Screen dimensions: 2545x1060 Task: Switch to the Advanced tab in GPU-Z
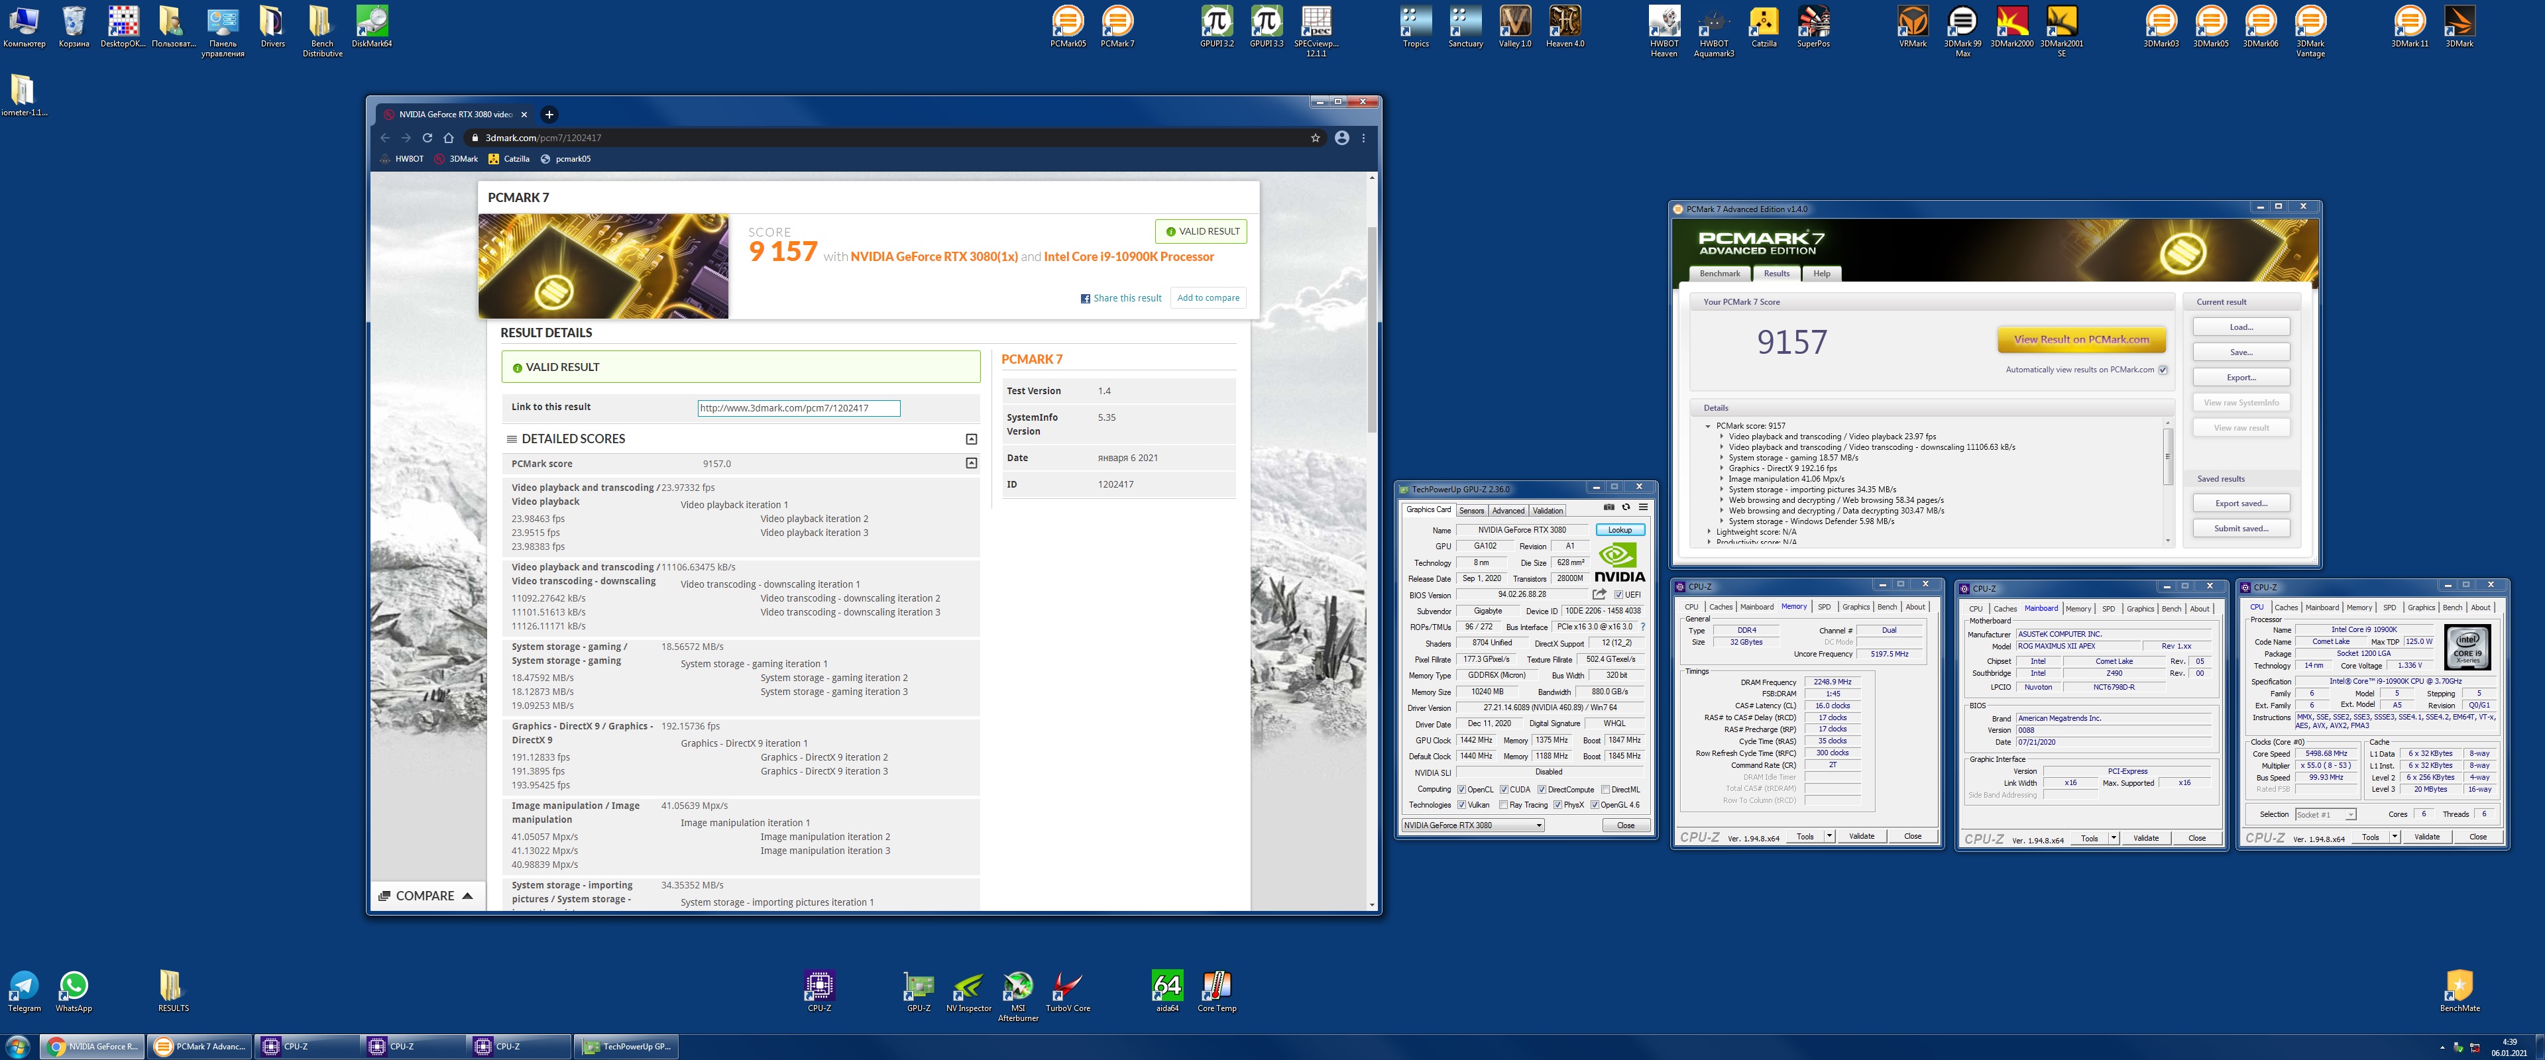pyautogui.click(x=1508, y=511)
